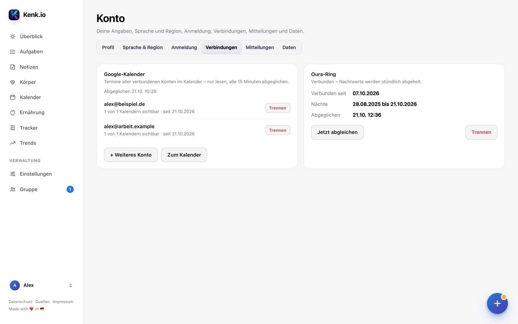
Task: Click the Kenk.io logo icon
Action: pos(14,15)
